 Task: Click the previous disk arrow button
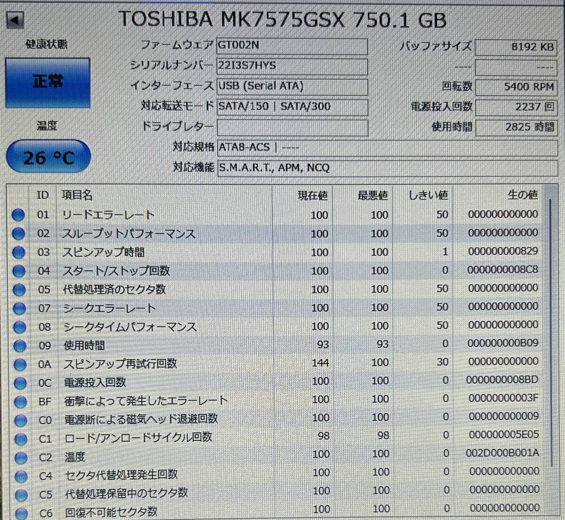(x=15, y=20)
